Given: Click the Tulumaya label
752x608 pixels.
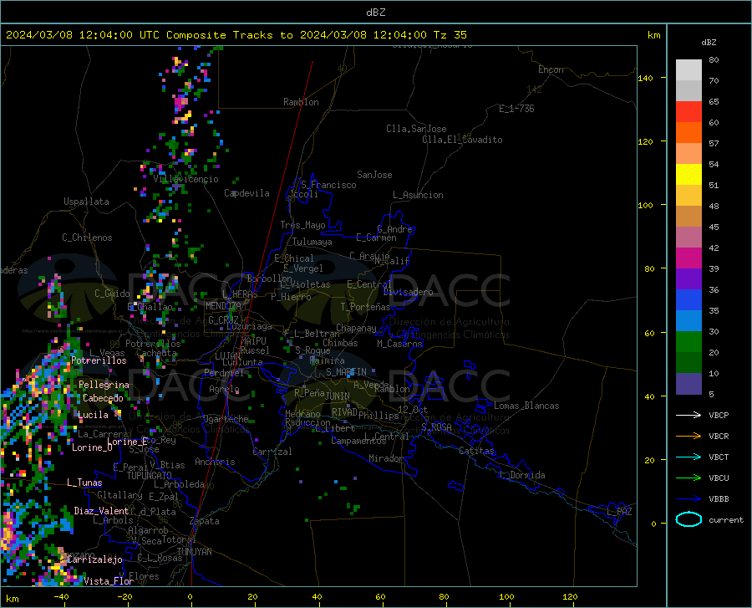Looking at the screenshot, I should tap(312, 242).
